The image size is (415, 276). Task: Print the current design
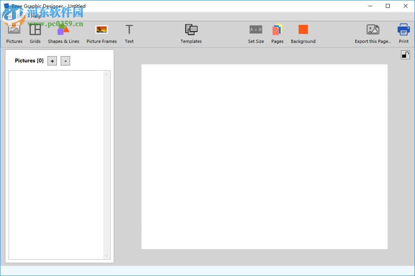pos(403,33)
